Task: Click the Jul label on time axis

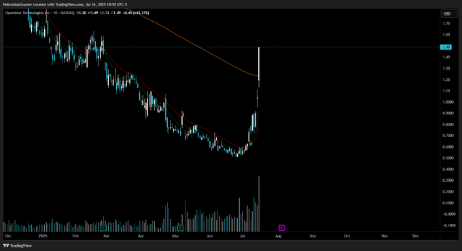Action: [242, 236]
